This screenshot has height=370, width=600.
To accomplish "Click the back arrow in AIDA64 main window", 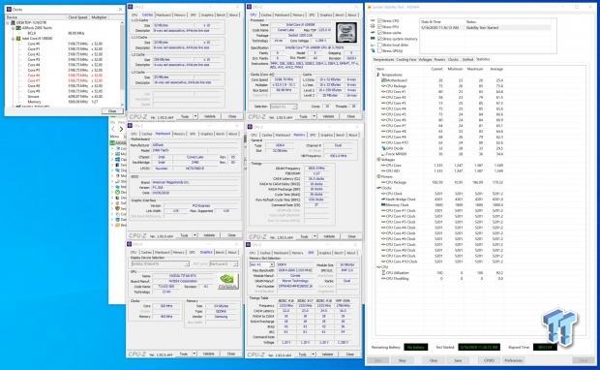I will pos(113,129).
